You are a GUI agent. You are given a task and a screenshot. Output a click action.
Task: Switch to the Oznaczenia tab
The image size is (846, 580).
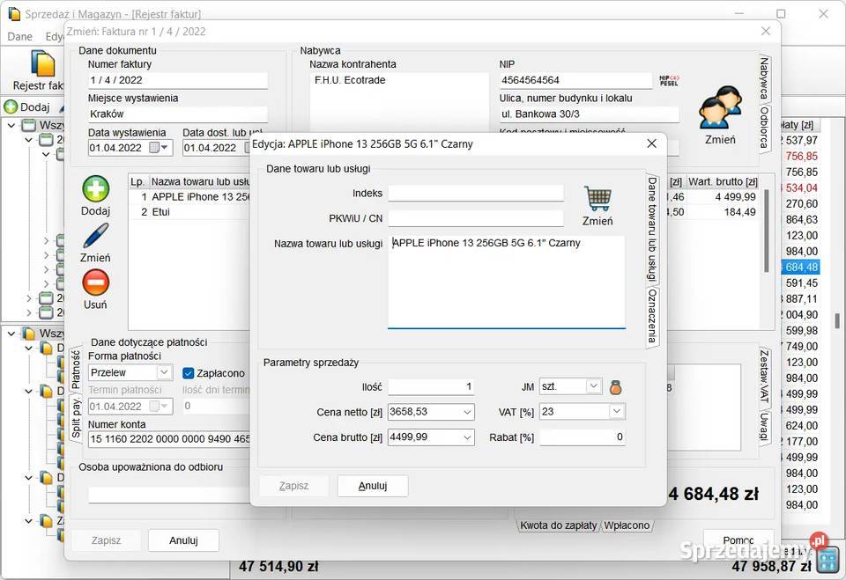(x=652, y=317)
